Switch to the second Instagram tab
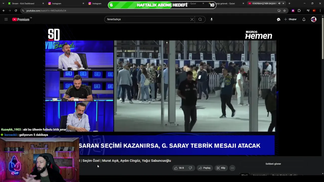 pyautogui.click(x=97, y=4)
